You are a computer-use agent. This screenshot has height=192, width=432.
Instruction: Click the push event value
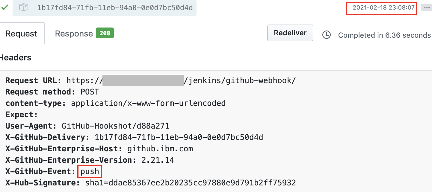pos(90,171)
